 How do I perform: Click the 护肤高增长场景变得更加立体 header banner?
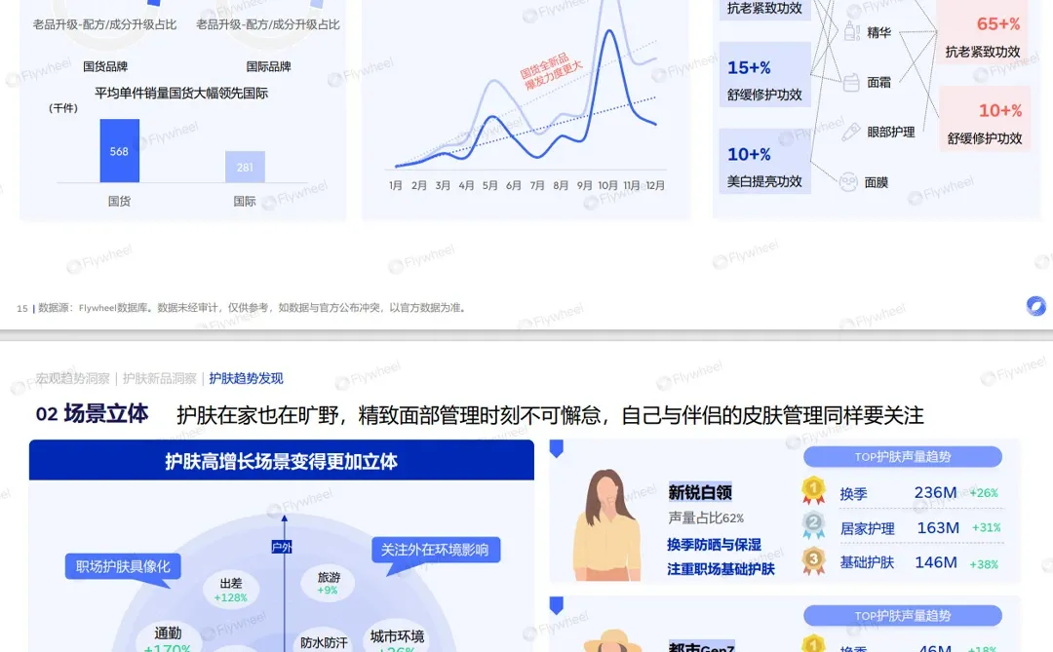click(282, 461)
